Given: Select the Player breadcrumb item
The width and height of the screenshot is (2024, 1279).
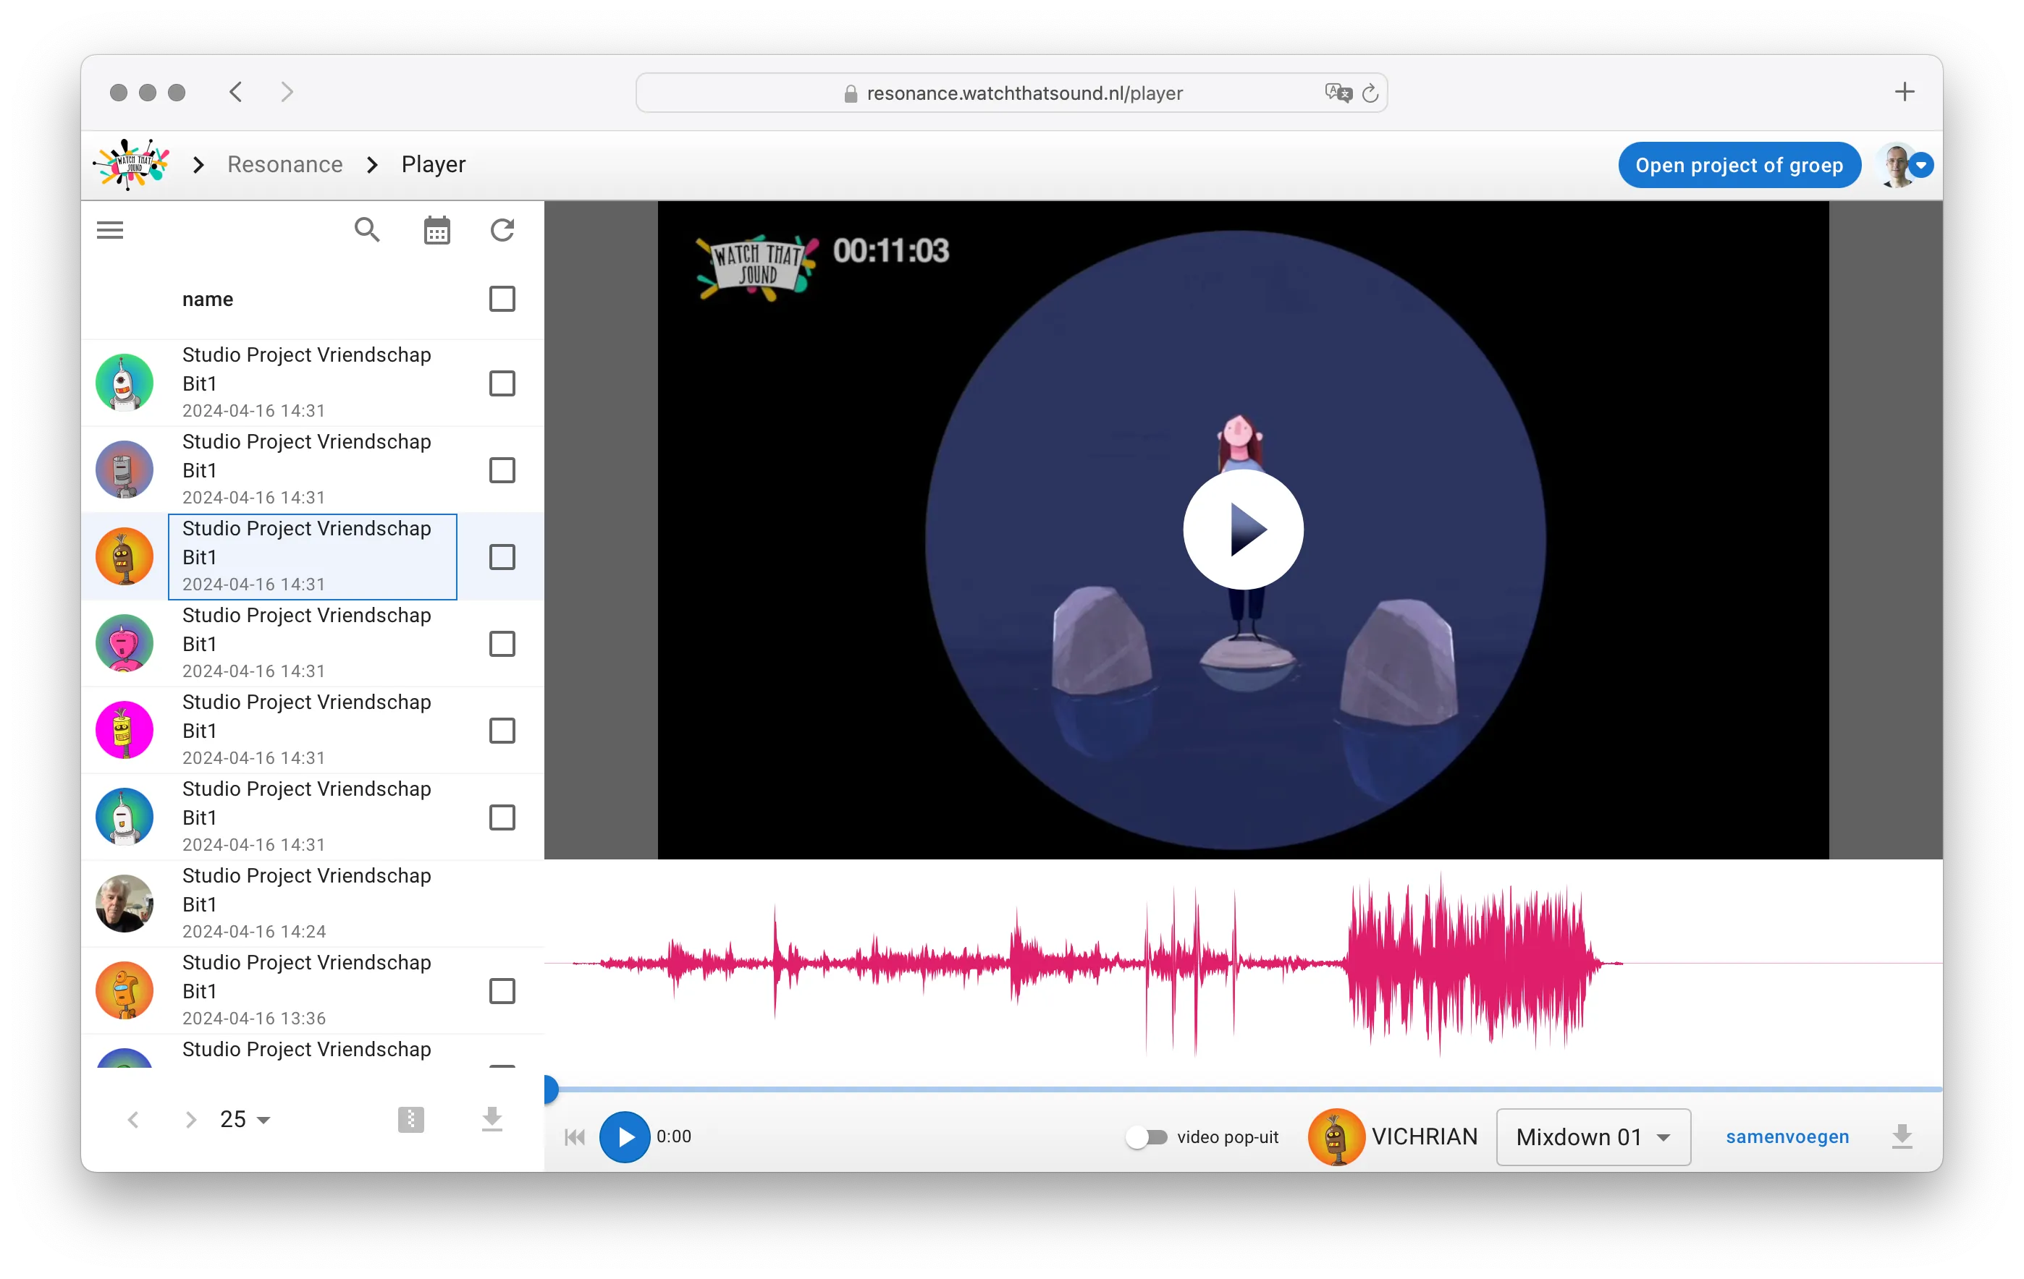Looking at the screenshot, I should tap(433, 165).
